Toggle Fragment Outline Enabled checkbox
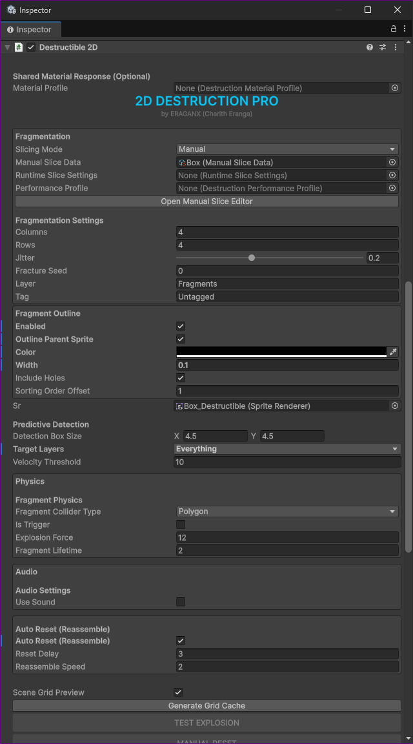The image size is (413, 744). 181,326
